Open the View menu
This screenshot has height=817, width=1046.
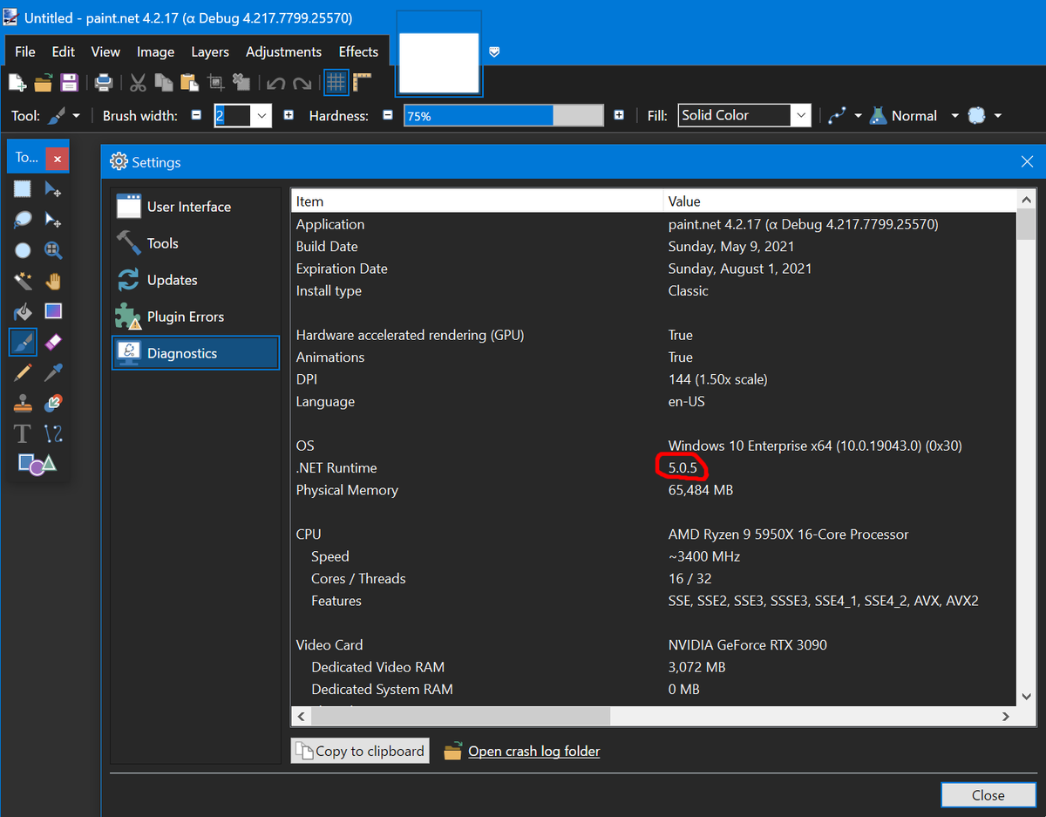coord(105,51)
